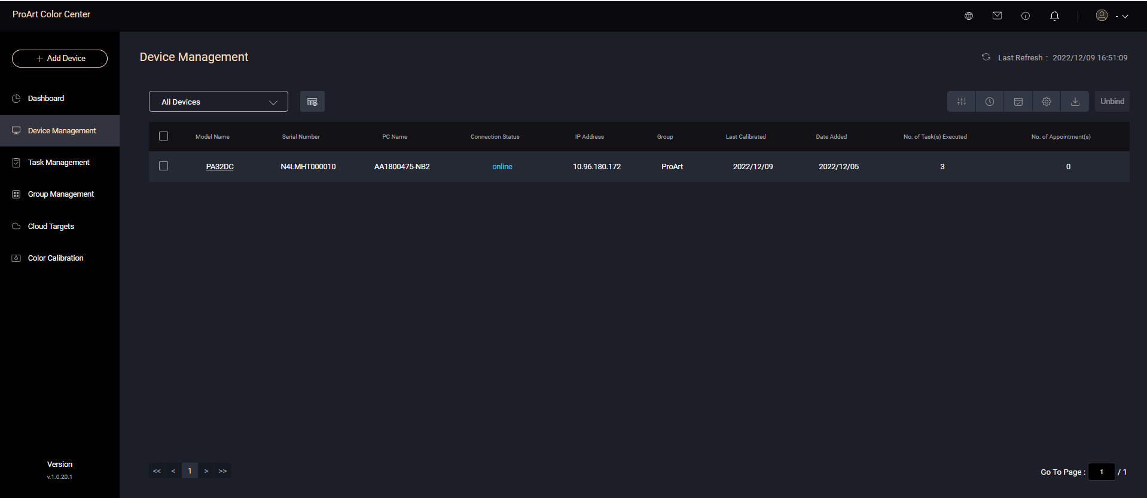Click the Go To Page input field

point(1102,472)
